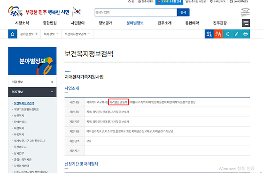Click the gate emblem icon at top right

coord(245,12)
